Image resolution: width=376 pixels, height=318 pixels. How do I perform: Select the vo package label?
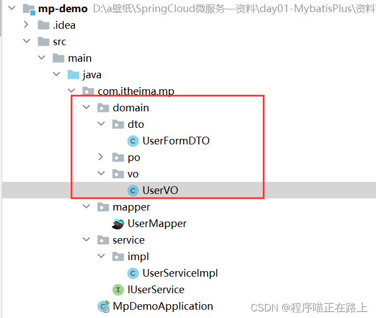(x=133, y=174)
